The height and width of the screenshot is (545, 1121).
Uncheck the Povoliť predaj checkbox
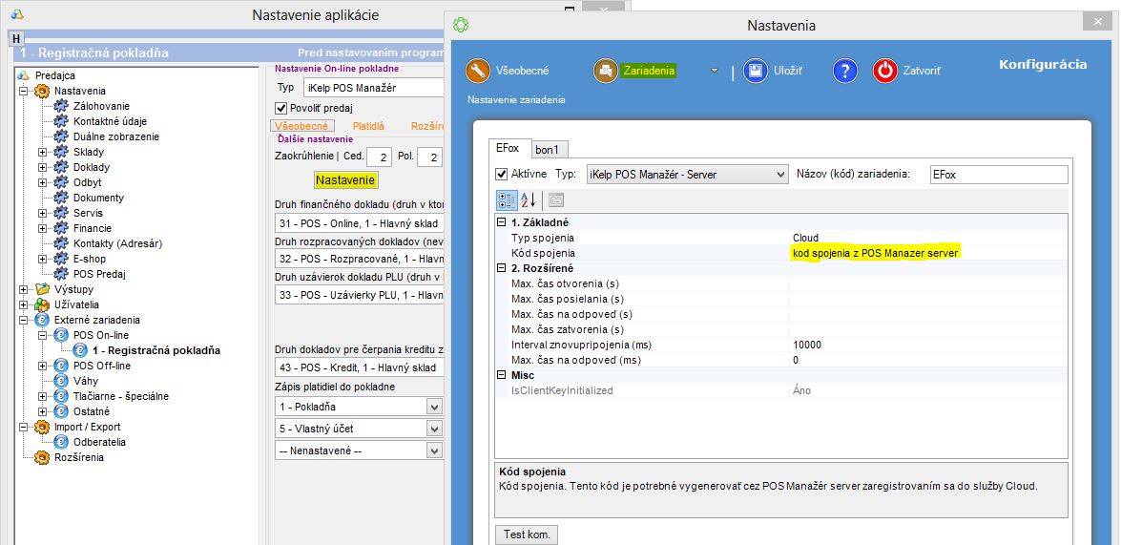pos(280,108)
